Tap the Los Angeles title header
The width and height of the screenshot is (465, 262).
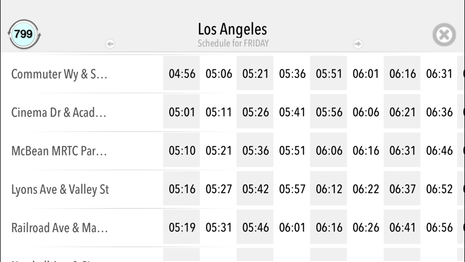pyautogui.click(x=232, y=29)
